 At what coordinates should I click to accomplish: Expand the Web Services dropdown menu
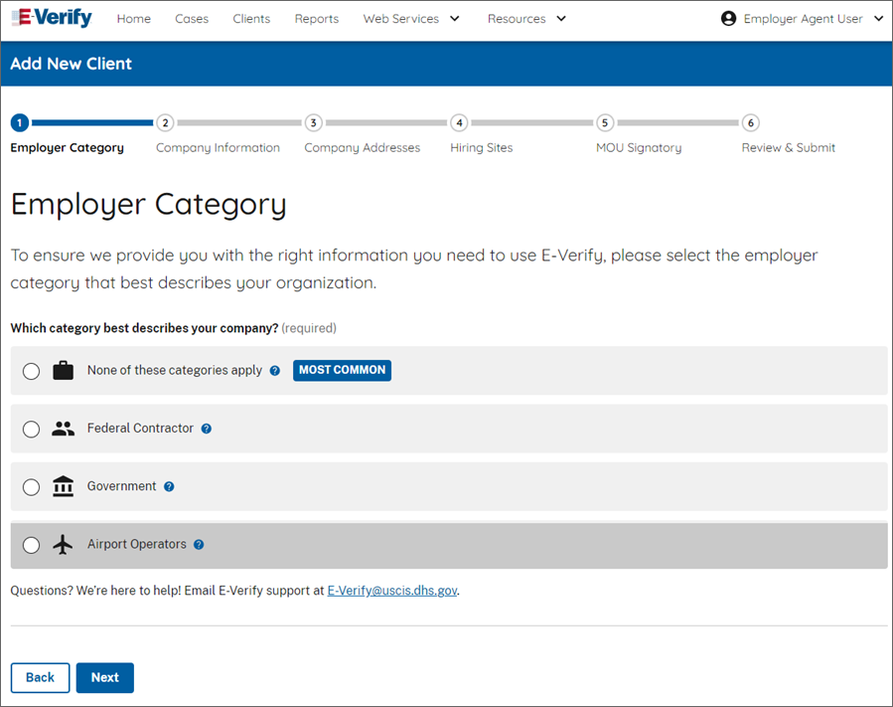click(411, 19)
